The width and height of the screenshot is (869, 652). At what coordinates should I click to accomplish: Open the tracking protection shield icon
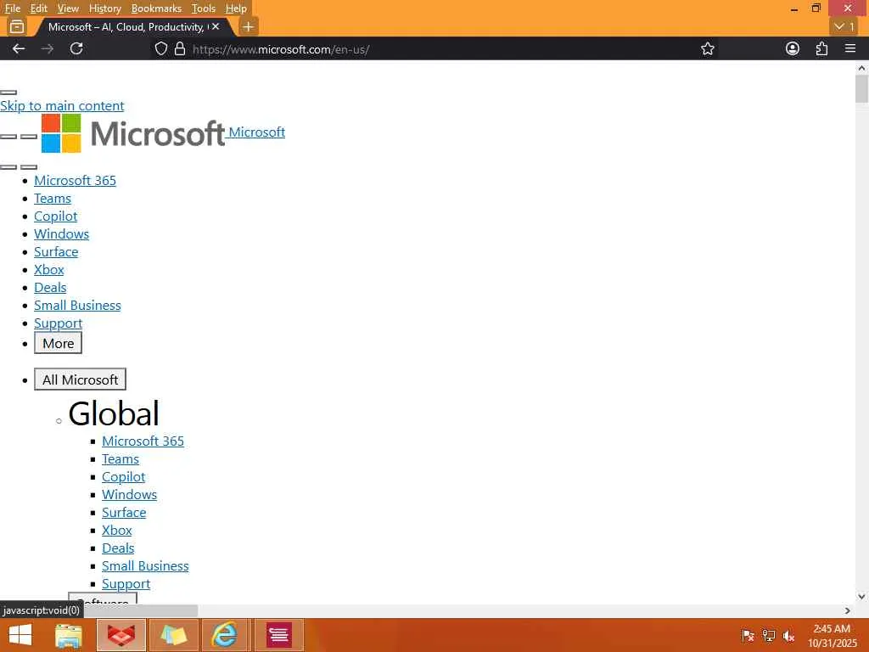coord(160,48)
